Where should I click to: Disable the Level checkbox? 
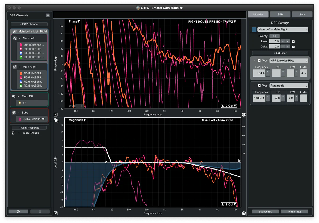[x=293, y=42]
